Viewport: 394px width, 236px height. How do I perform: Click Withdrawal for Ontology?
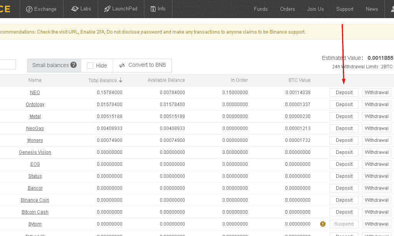pos(376,105)
